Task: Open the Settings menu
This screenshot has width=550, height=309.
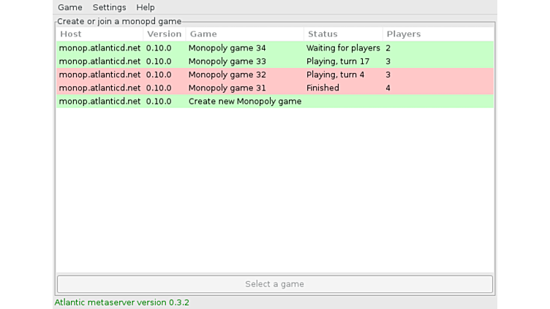Action: click(x=110, y=7)
